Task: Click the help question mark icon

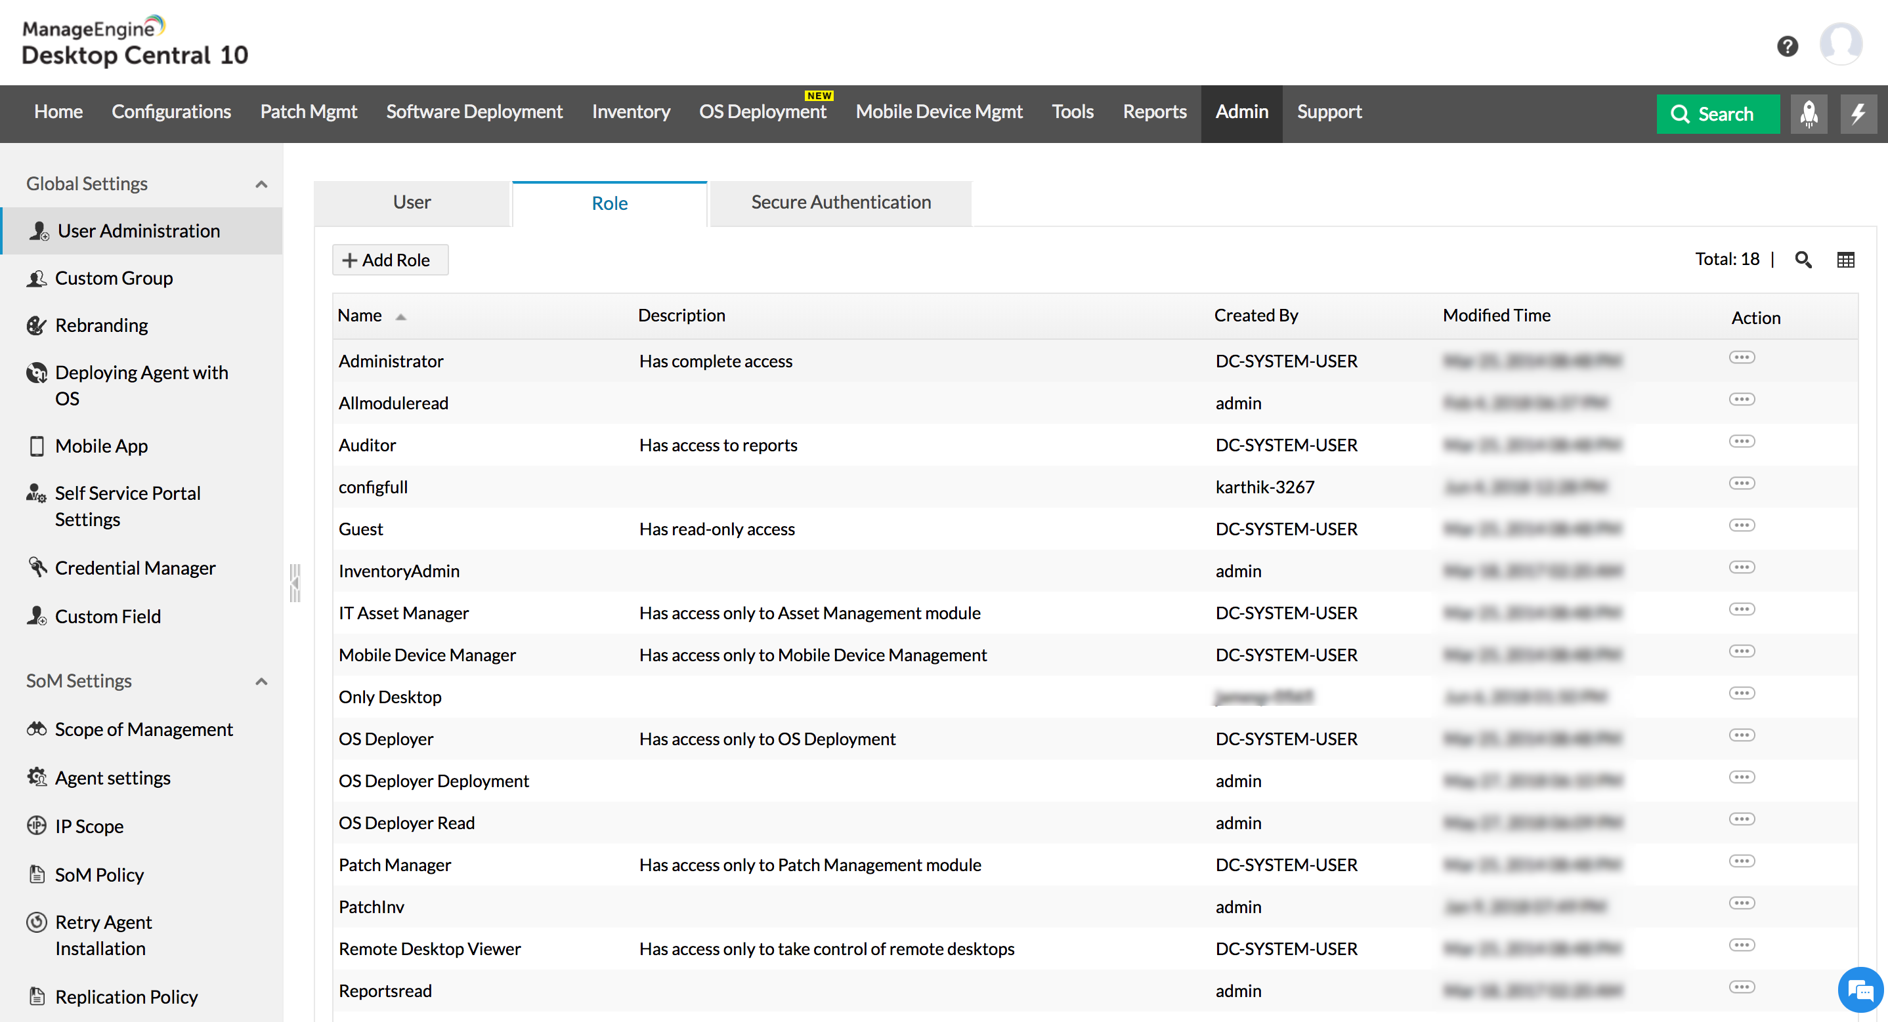Action: tap(1787, 46)
